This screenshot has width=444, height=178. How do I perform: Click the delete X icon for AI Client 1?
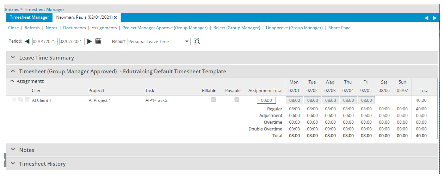pyautogui.click(x=14, y=100)
